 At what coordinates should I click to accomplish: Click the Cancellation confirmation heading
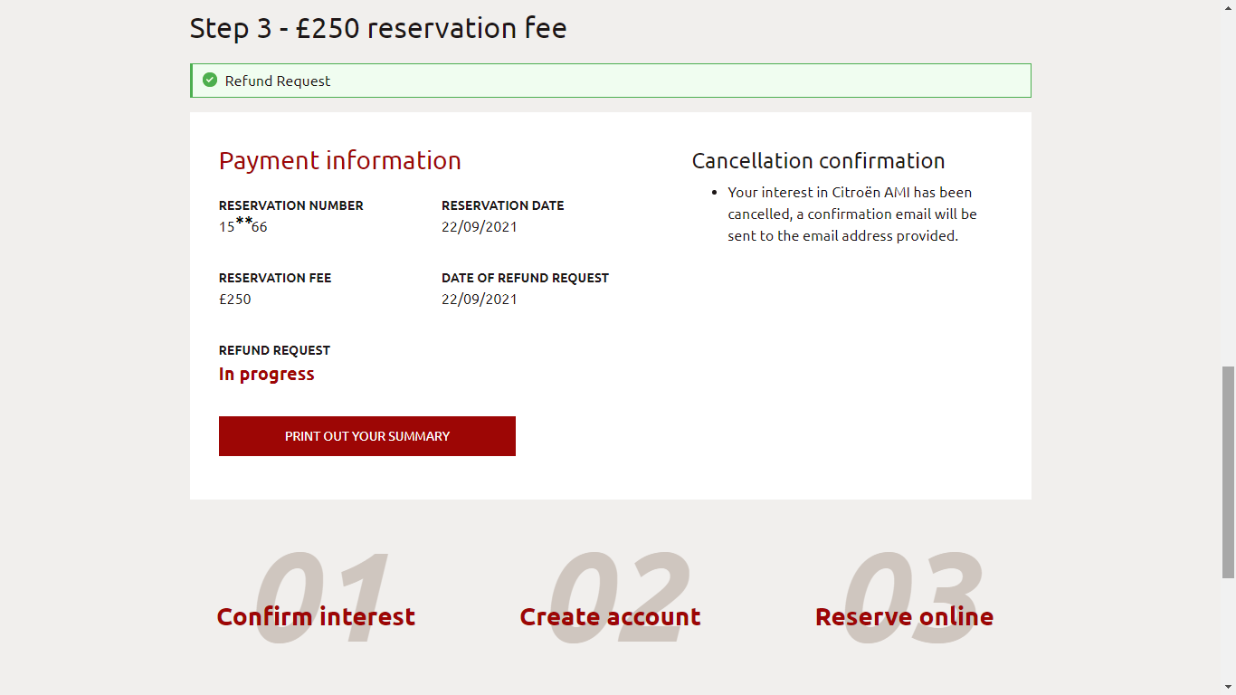(818, 161)
